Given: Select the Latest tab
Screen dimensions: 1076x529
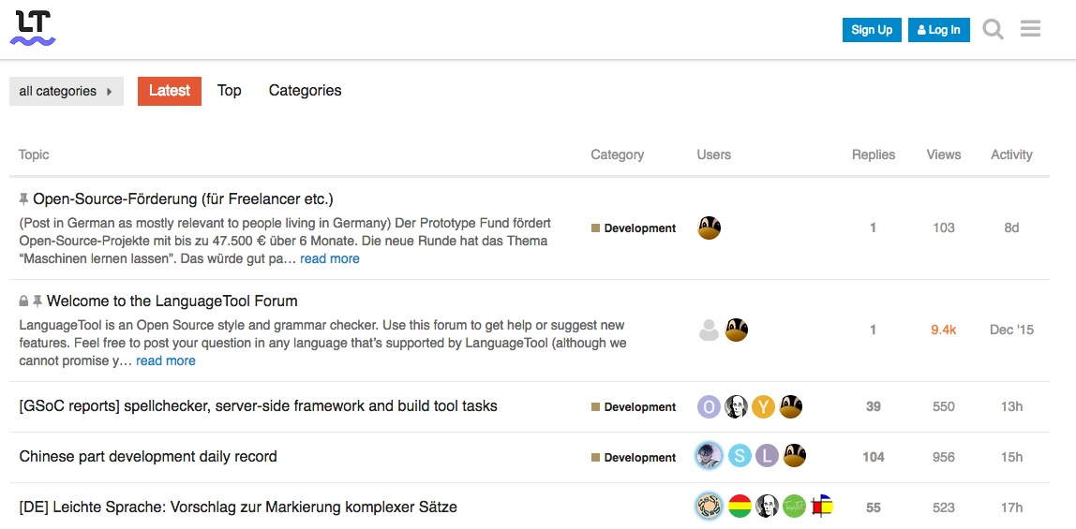Looking at the screenshot, I should click(x=170, y=91).
